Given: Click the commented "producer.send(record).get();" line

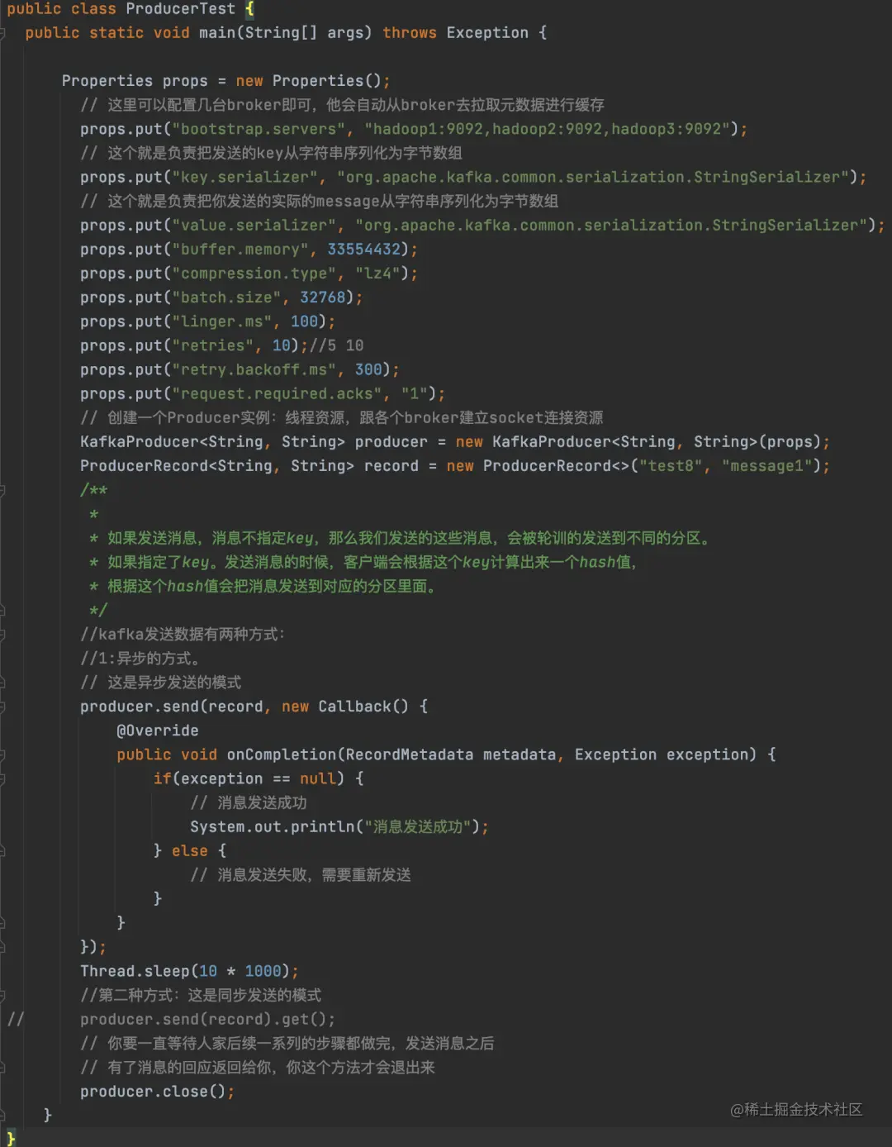Looking at the screenshot, I should coord(208,1019).
